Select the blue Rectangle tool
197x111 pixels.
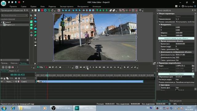(x=35, y=29)
